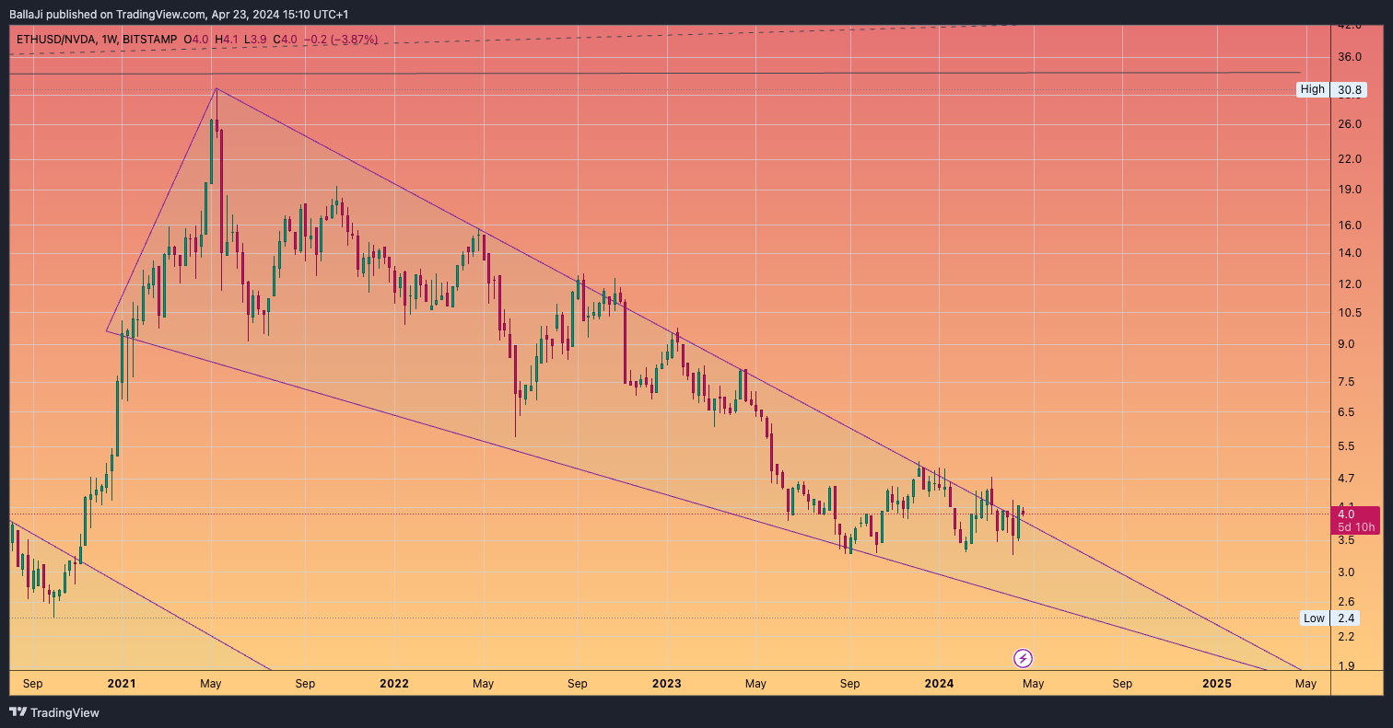Select the ETHUSD/NVDA symbol title in legend
Viewport: 1393px width, 728px height.
click(57, 40)
